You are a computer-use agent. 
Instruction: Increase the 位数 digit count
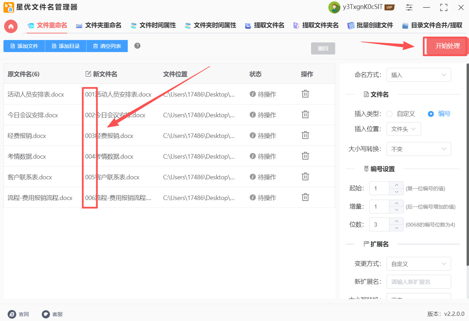pos(397,221)
